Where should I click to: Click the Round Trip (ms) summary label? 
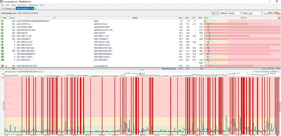click(x=169, y=69)
